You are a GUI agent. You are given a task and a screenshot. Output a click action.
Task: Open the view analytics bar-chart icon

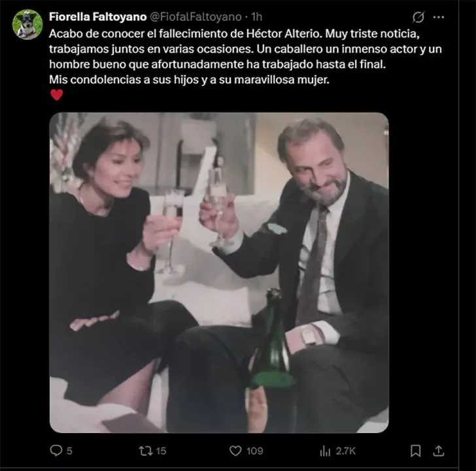tap(325, 450)
